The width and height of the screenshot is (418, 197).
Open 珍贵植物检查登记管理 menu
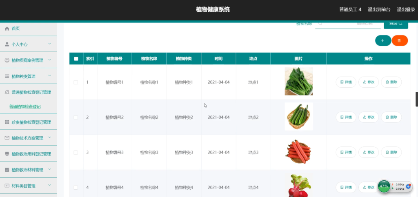(28, 122)
